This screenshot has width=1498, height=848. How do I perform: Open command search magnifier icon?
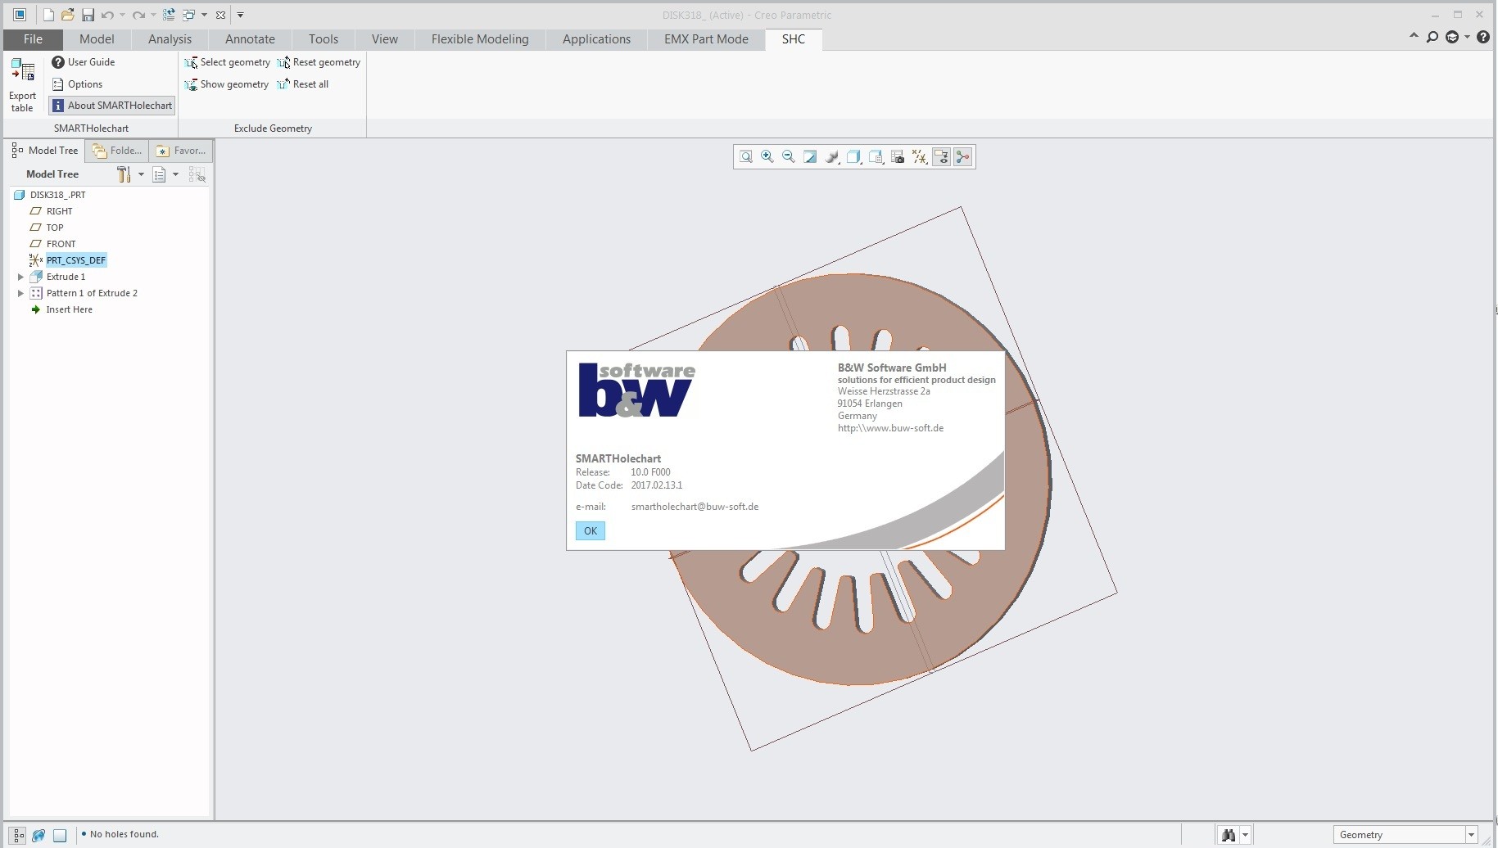coord(1432,38)
